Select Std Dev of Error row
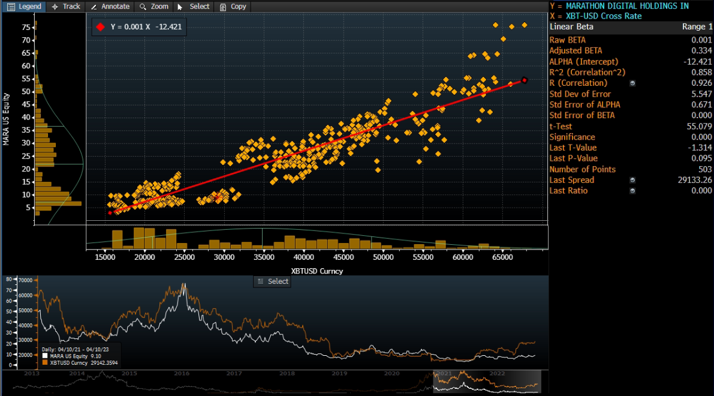The height and width of the screenshot is (396, 714). point(630,94)
